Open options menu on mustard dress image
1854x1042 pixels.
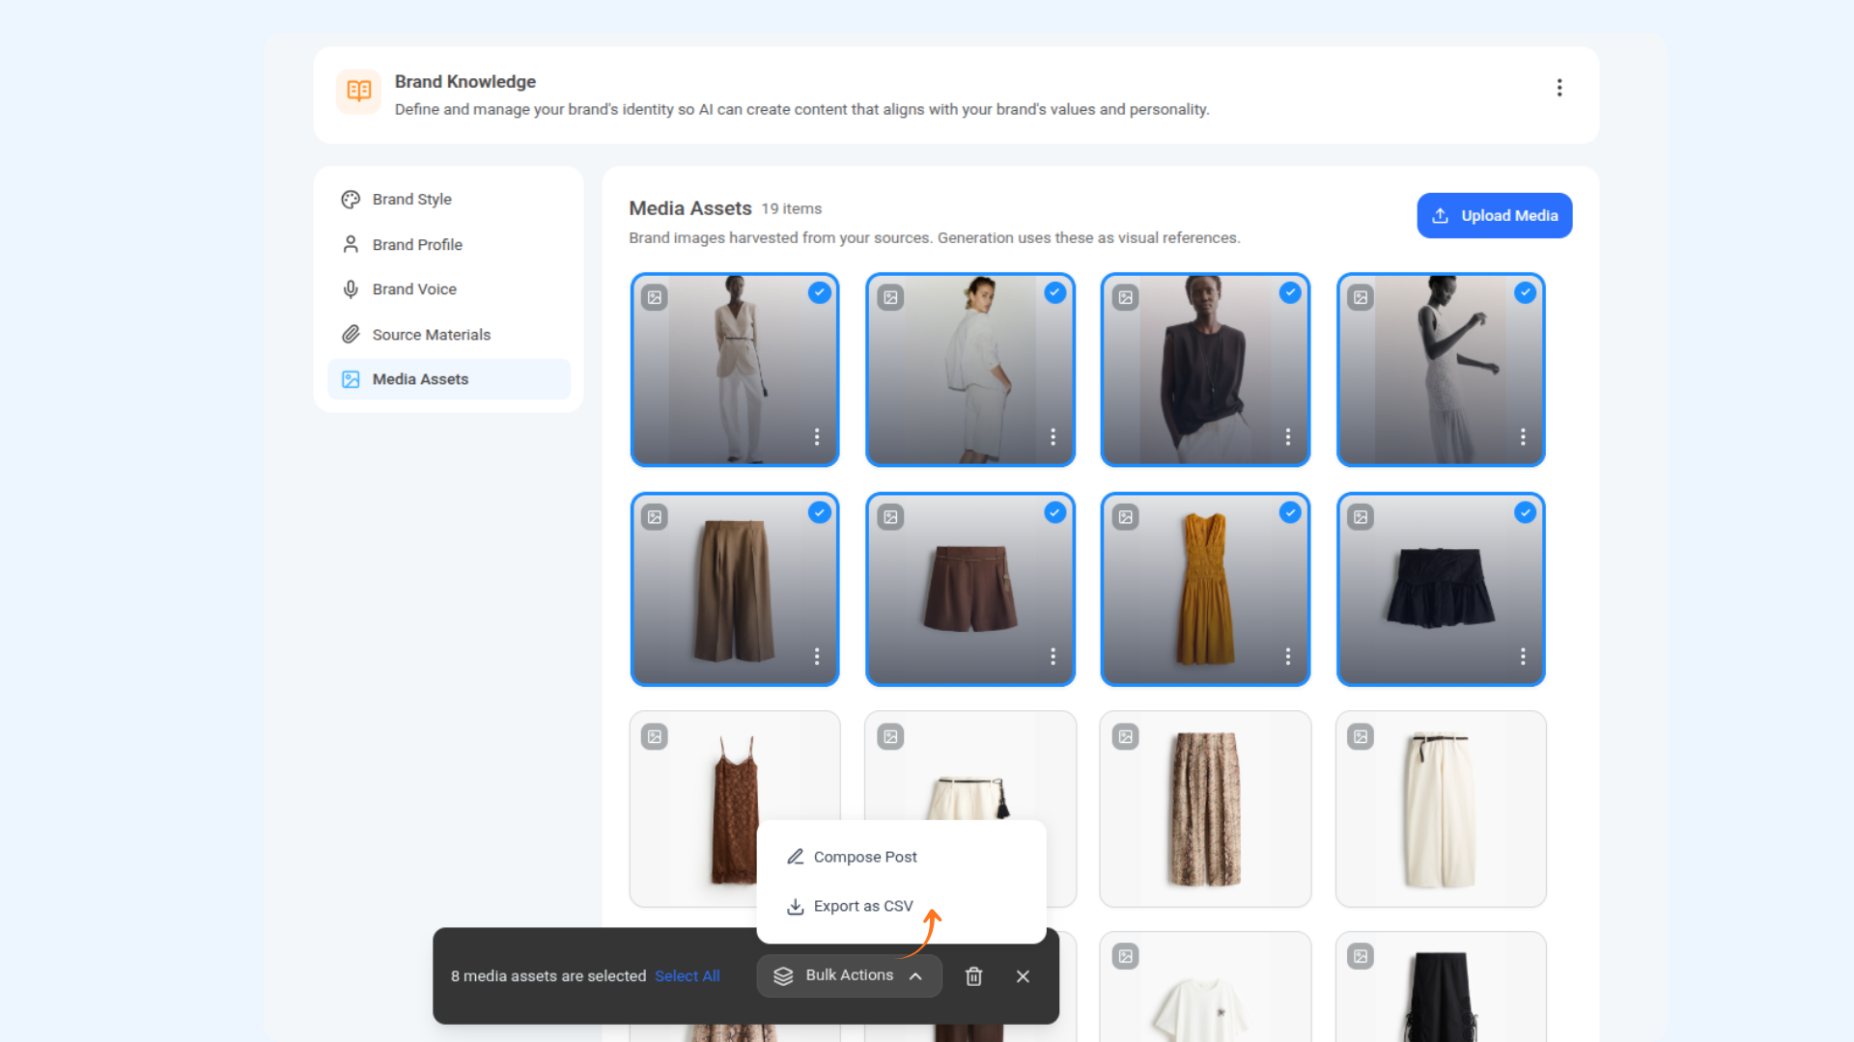[x=1288, y=657]
